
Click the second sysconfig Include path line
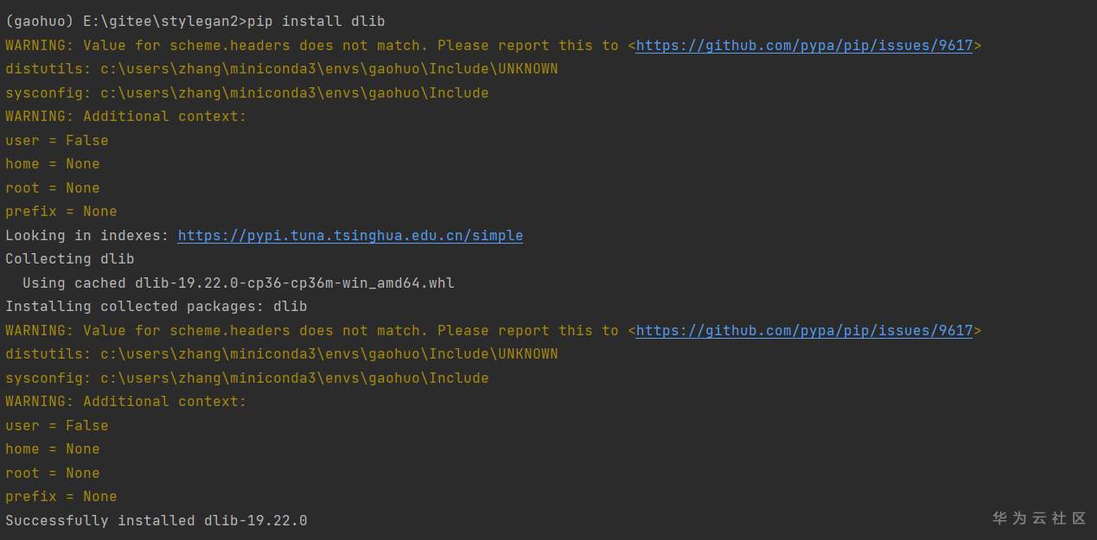coord(247,378)
